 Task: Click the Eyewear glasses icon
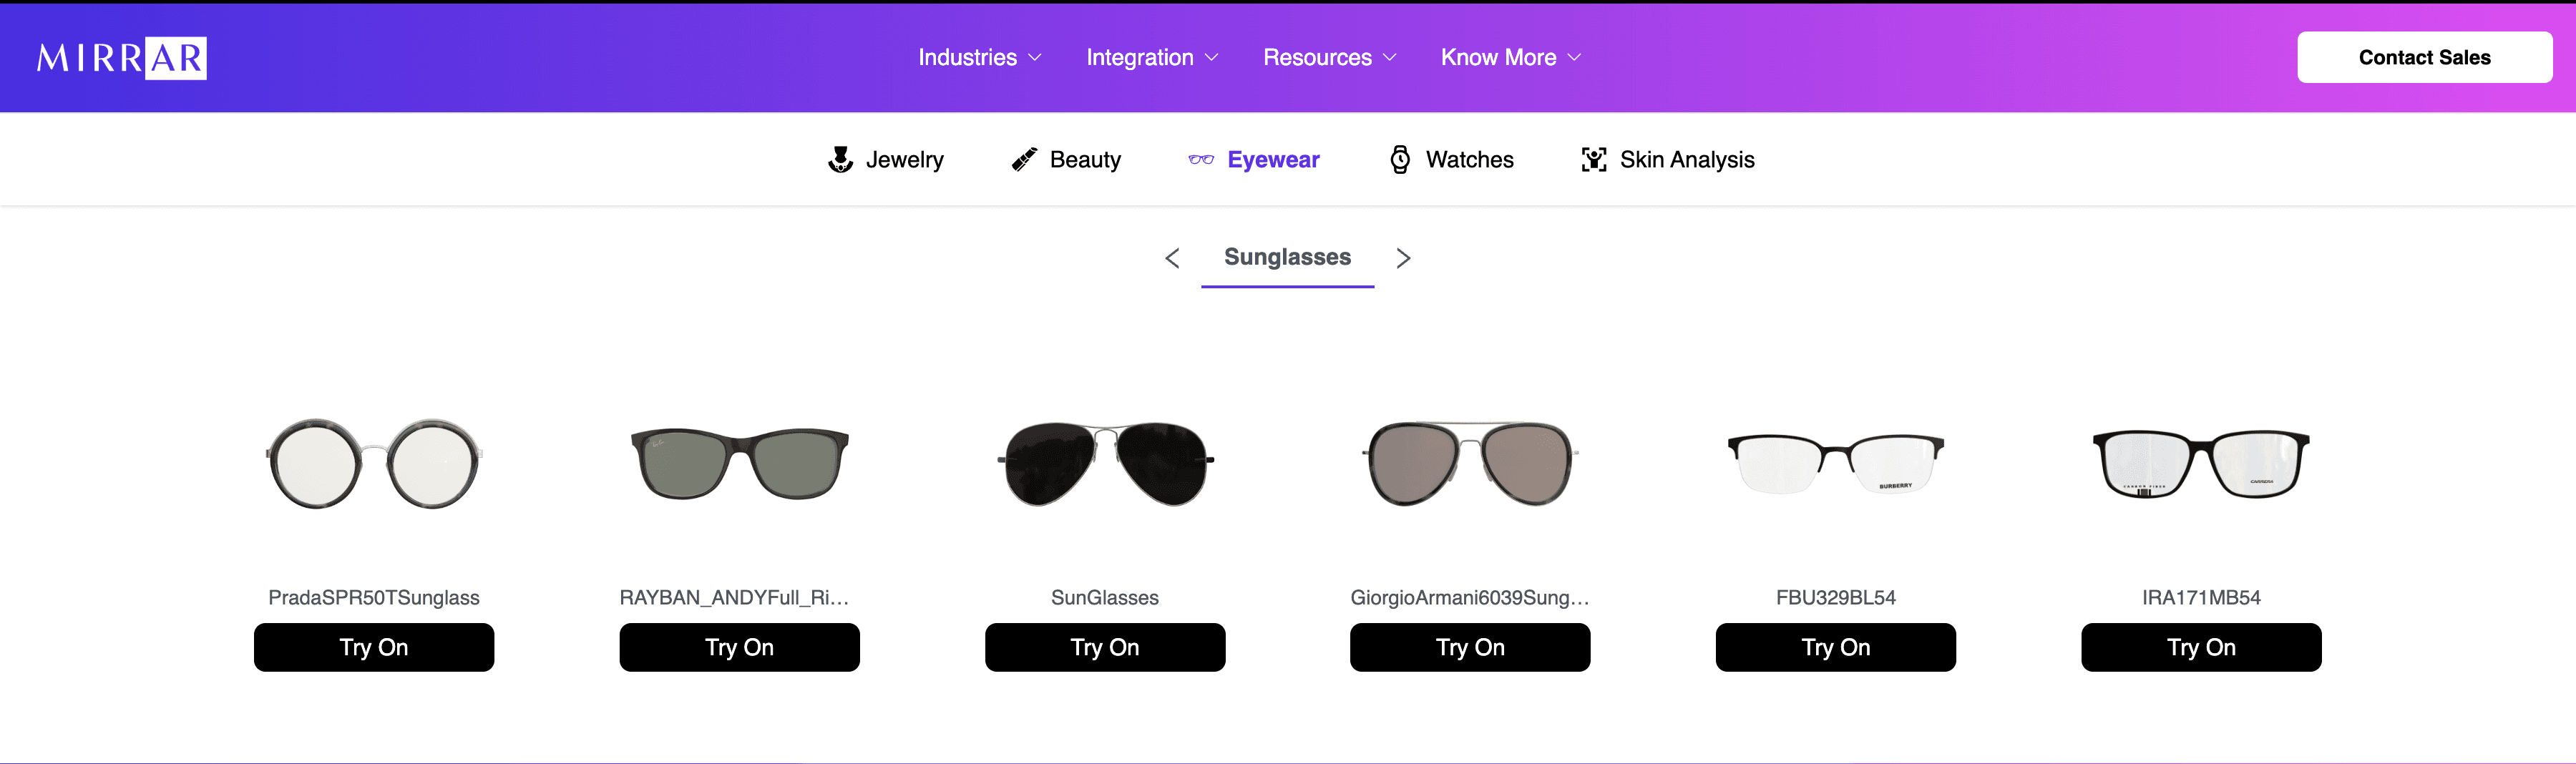1201,160
